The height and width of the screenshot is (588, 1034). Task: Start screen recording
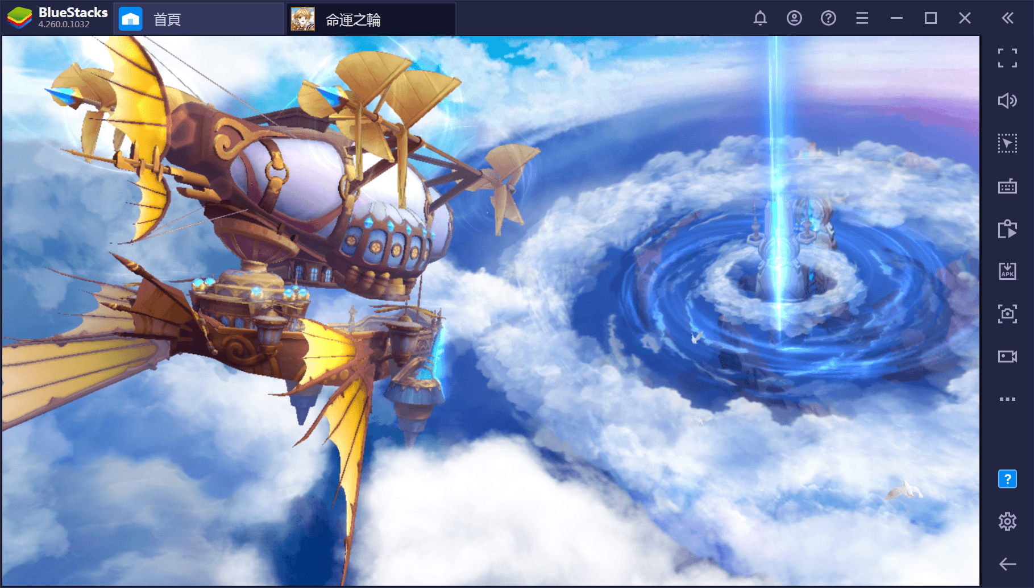1007,357
